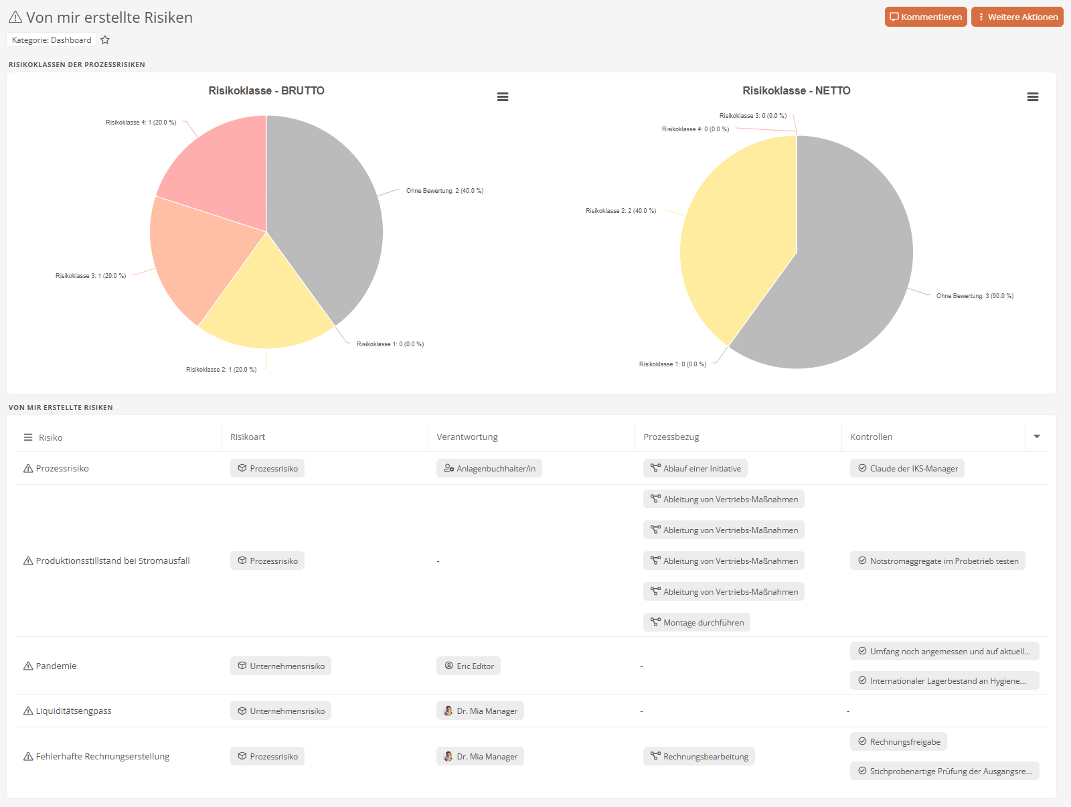Click the 'Ohne Bewertung: 3 (60.0 %)' label
This screenshot has height=807, width=1071.
coord(975,296)
